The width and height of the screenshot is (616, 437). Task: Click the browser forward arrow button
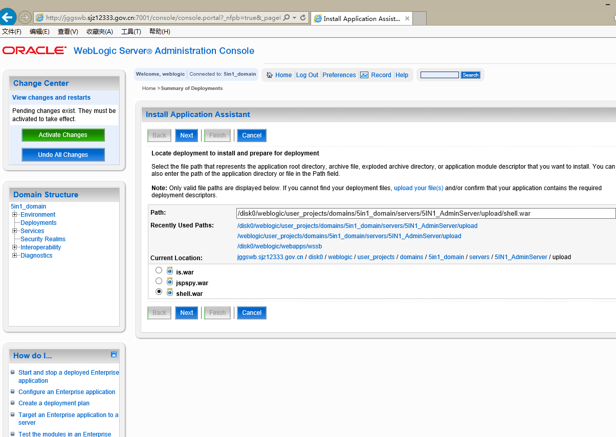click(x=25, y=17)
